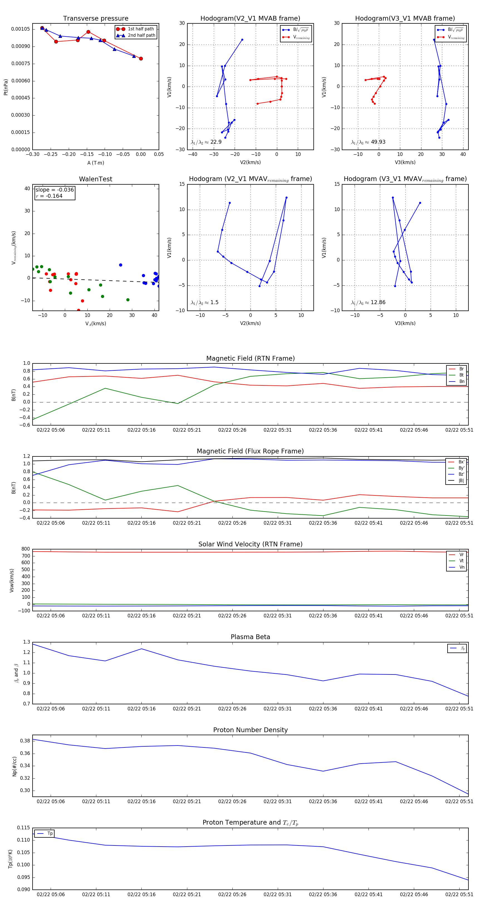Select the Bz' legend entry
The width and height of the screenshot is (501, 919).
(456, 474)
